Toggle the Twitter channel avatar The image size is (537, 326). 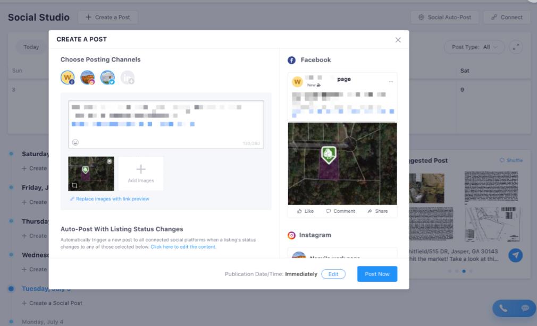point(107,78)
